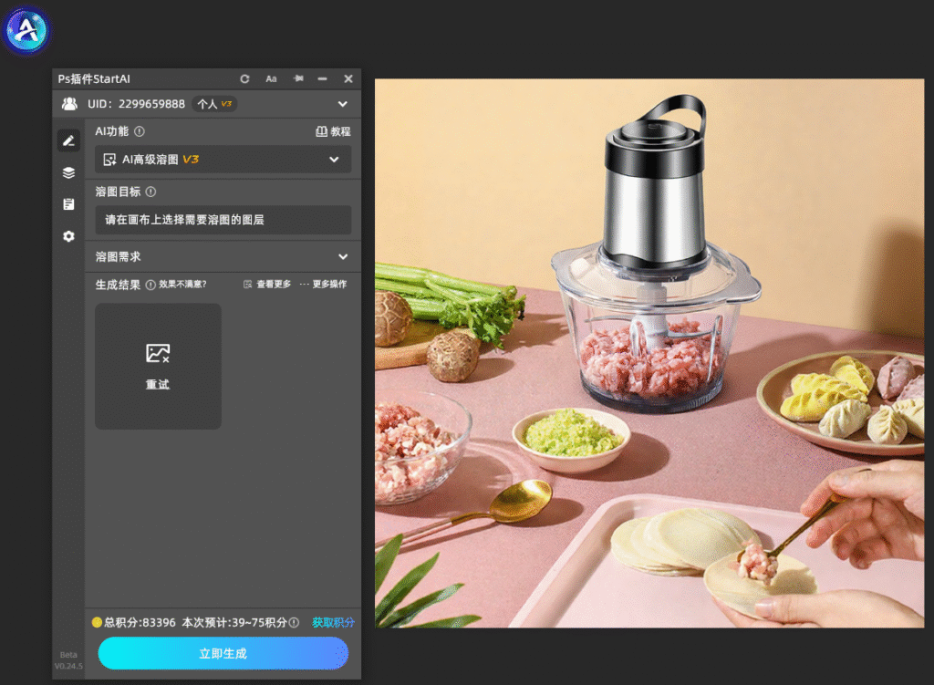Click the Aa font size icon
This screenshot has height=685, width=934.
(x=271, y=78)
